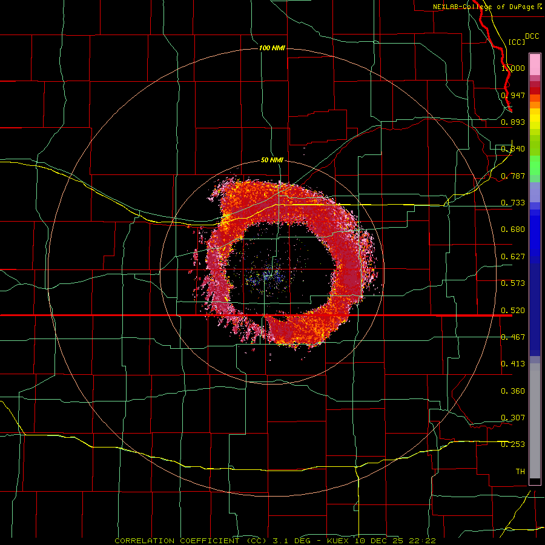The height and width of the screenshot is (545, 545).
Task: Click the 0.413 legend value
Action: (513, 364)
